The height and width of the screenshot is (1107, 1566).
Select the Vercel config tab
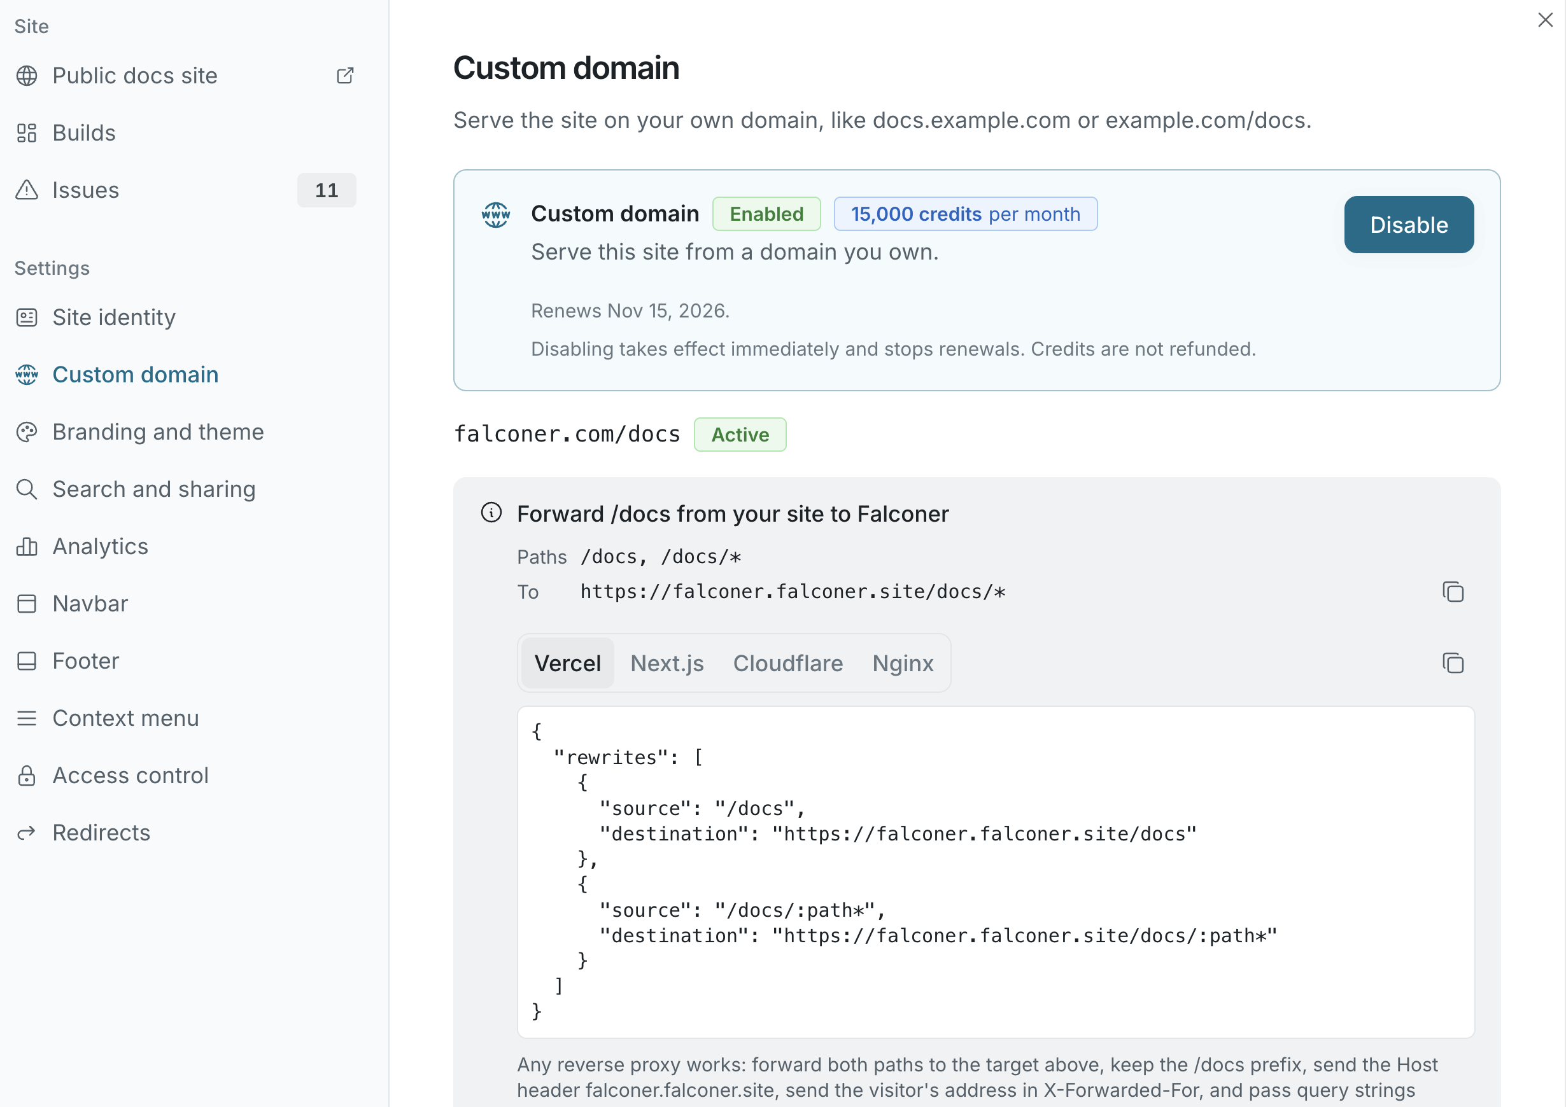pyautogui.click(x=567, y=663)
